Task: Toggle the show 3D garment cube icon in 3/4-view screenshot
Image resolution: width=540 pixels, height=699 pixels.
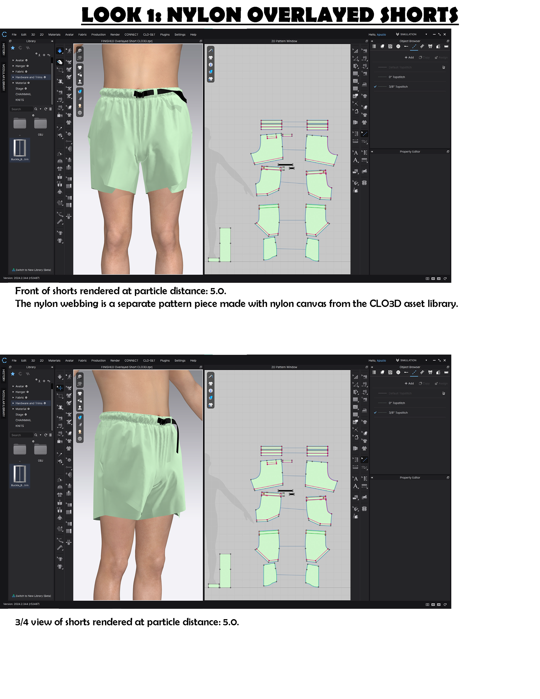Action: click(x=80, y=376)
